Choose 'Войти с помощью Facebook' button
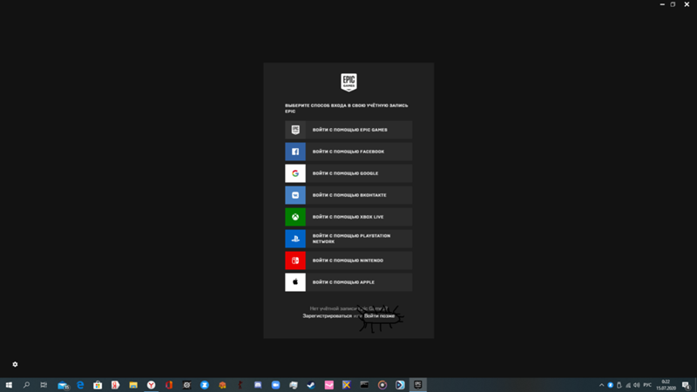This screenshot has height=392, width=697. pos(349,152)
